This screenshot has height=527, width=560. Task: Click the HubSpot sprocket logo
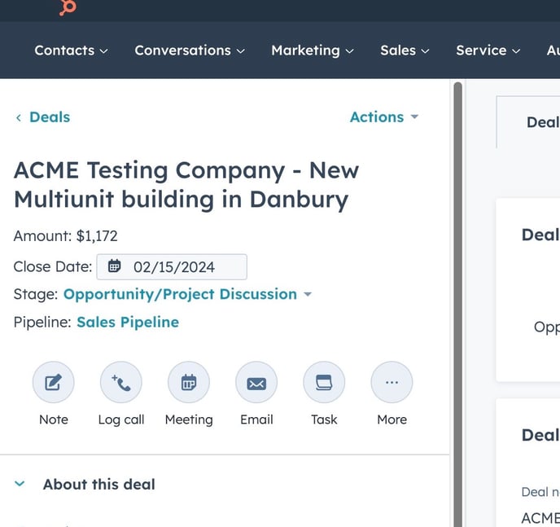point(68,7)
